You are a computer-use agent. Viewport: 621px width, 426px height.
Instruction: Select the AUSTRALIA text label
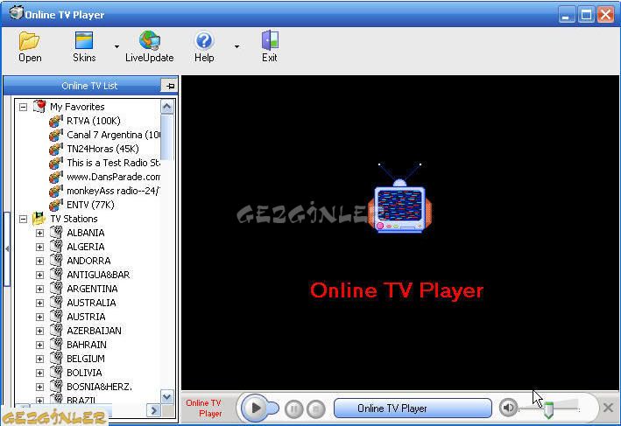(x=91, y=303)
